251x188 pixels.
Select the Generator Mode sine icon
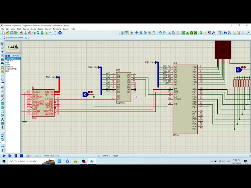(x=2, y=87)
